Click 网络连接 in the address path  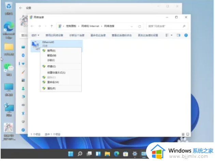[x=109, y=26]
